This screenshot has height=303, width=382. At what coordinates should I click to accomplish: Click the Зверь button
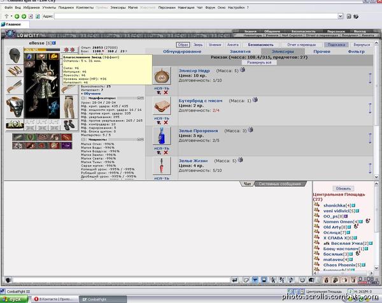(198, 45)
